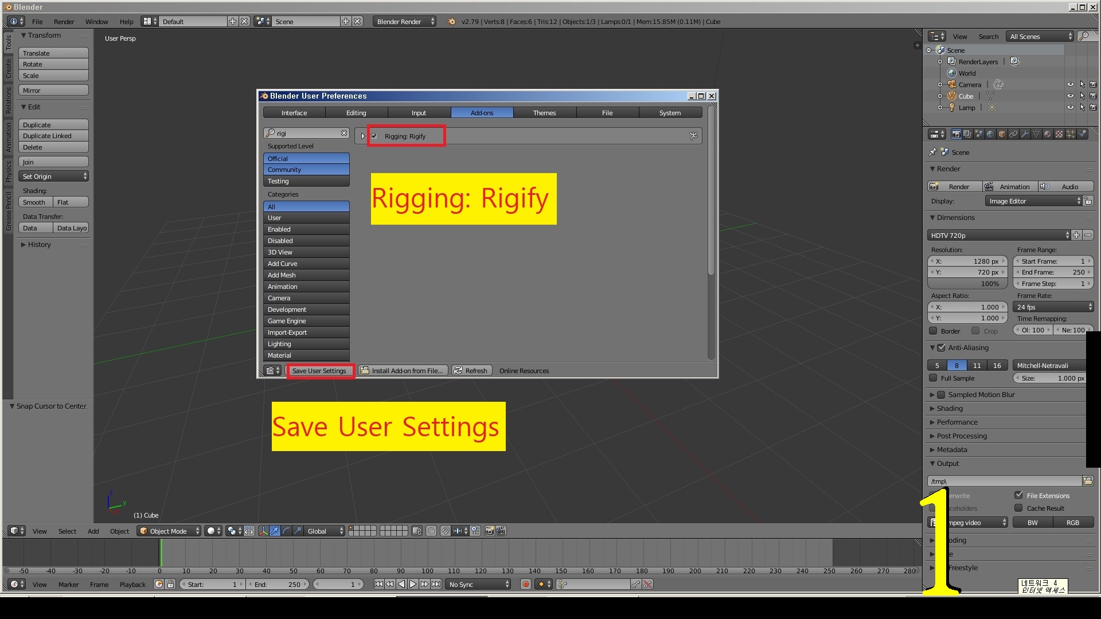
Task: Click the proportional editing circle icon
Action: [x=431, y=531]
